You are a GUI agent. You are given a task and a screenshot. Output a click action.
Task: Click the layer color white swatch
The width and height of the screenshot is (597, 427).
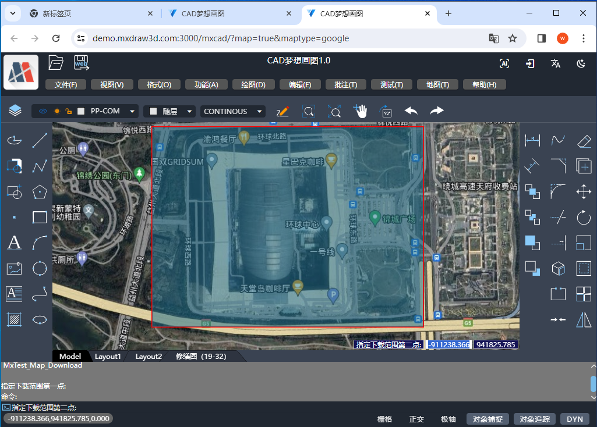click(x=81, y=111)
